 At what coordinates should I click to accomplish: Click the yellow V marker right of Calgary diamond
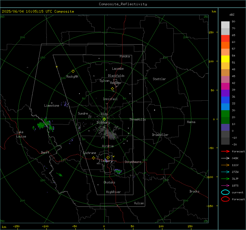(x=114, y=156)
